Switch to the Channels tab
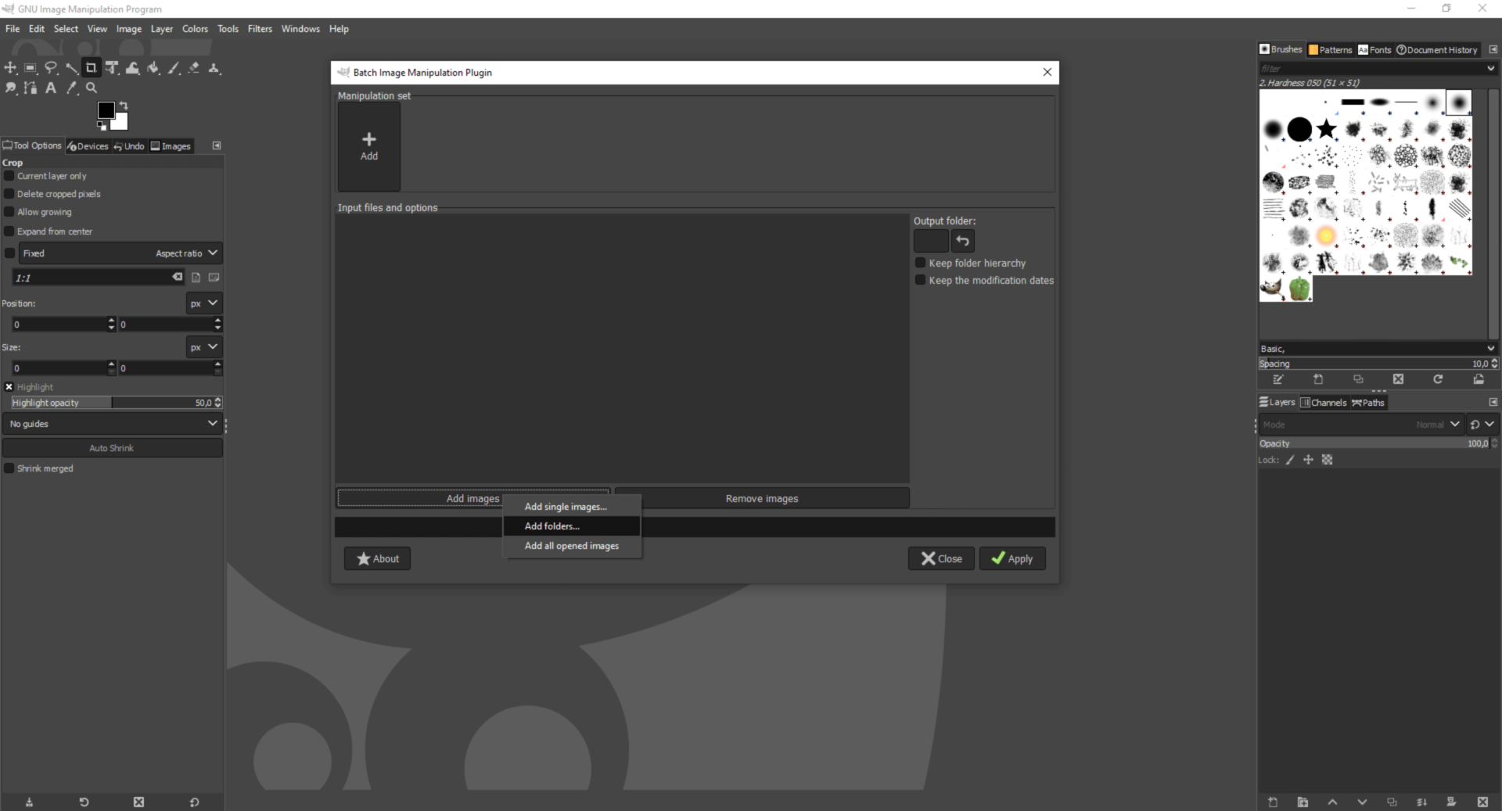Image resolution: width=1502 pixels, height=811 pixels. coord(1323,403)
